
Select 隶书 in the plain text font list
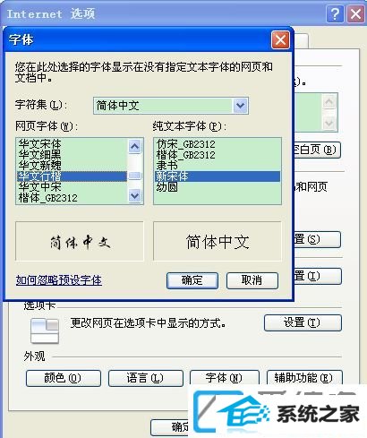166,166
